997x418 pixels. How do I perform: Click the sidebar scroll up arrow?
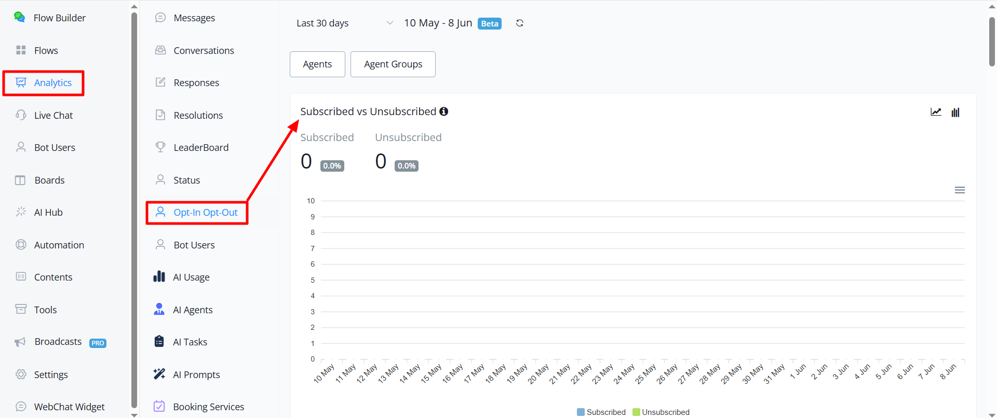pos(134,6)
